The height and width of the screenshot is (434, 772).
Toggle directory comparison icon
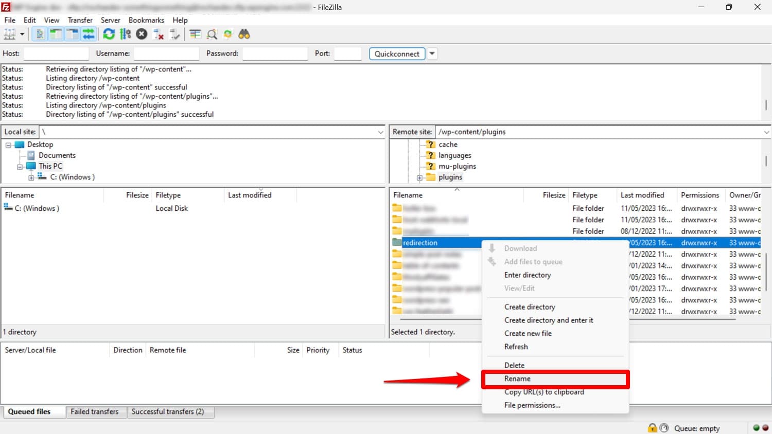point(212,34)
